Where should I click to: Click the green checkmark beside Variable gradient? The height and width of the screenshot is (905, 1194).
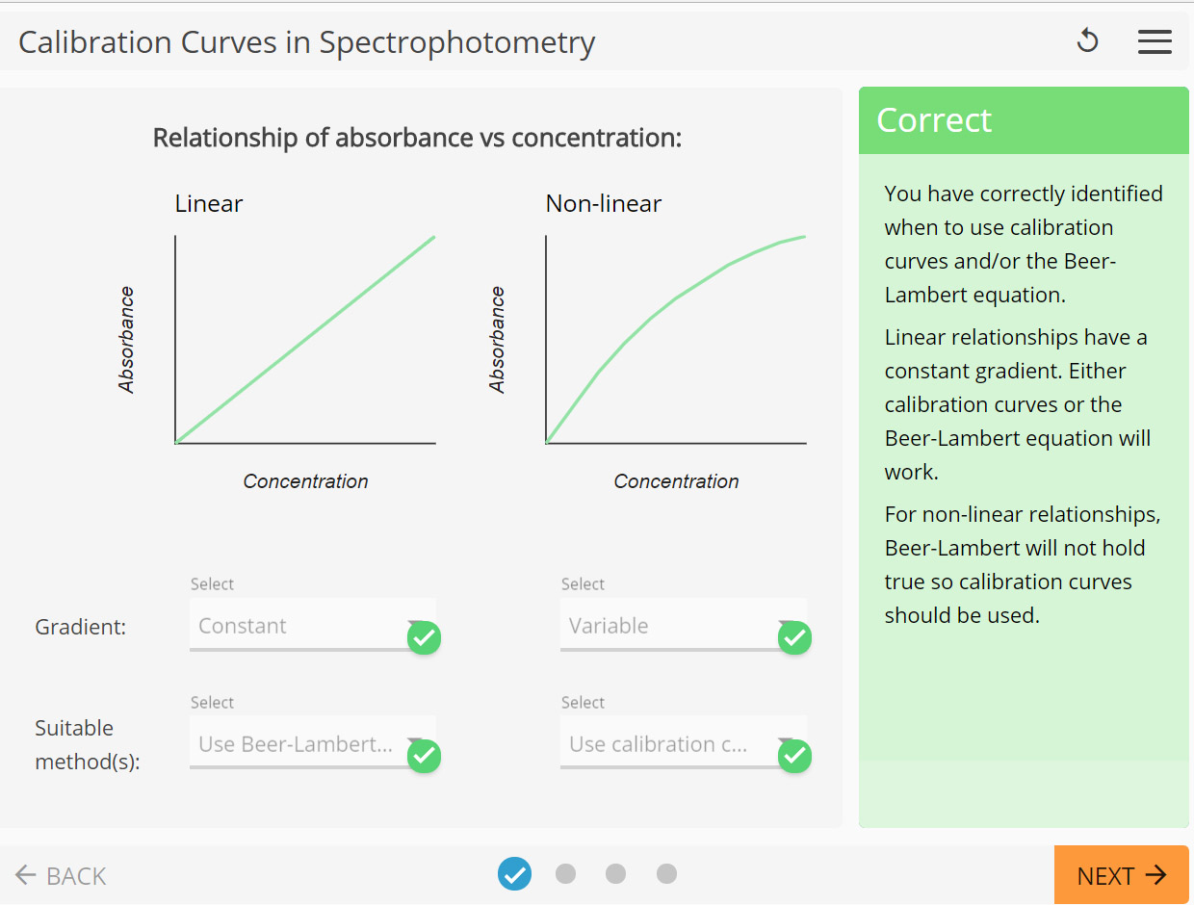click(x=794, y=638)
